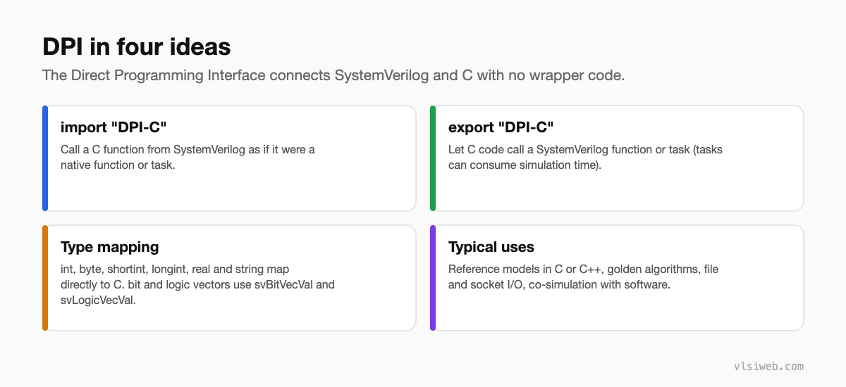Image resolution: width=846 pixels, height=387 pixels.
Task: Select the export "DPI-C" card title
Action: click(x=501, y=127)
